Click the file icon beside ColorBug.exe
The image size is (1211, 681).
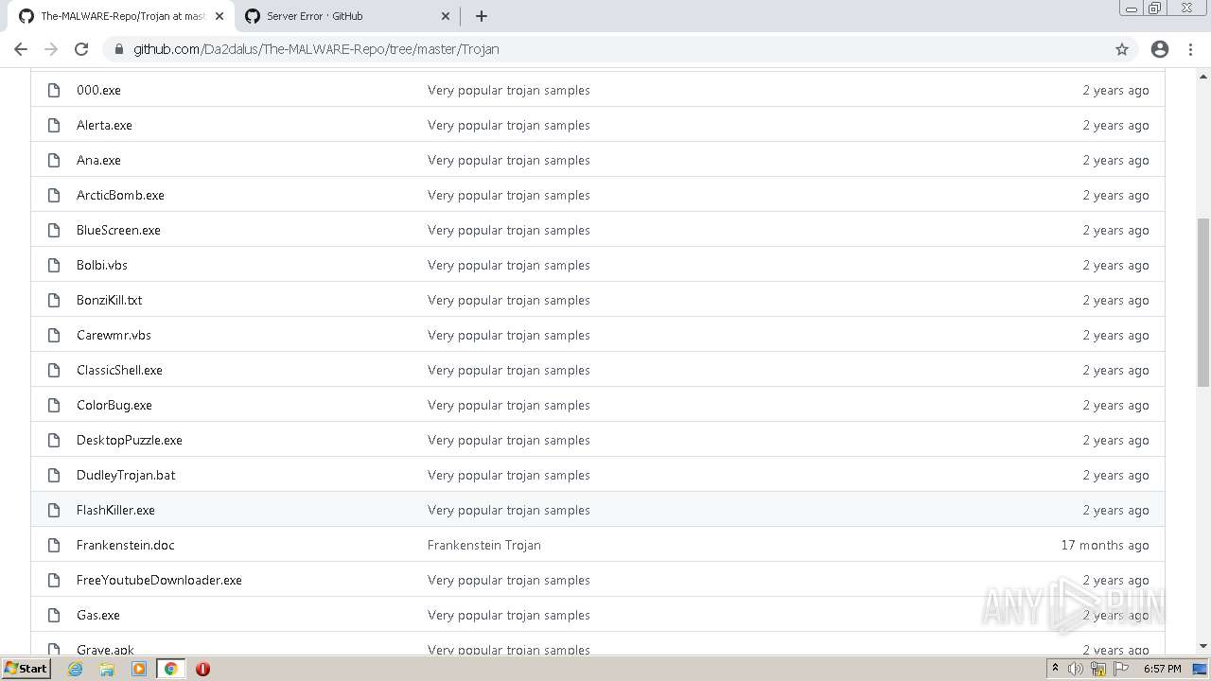coord(54,405)
